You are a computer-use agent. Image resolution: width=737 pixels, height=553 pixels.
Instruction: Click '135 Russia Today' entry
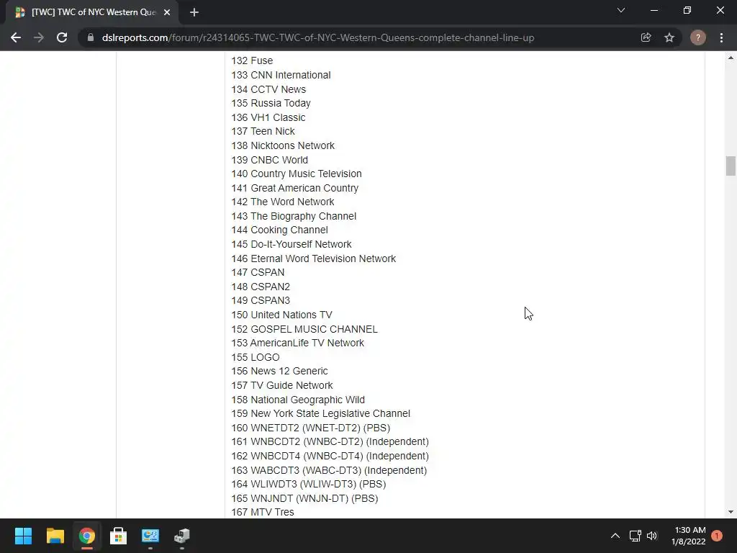point(271,103)
